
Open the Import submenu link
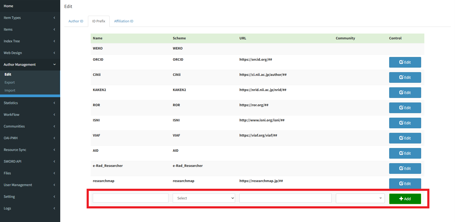(x=10, y=91)
